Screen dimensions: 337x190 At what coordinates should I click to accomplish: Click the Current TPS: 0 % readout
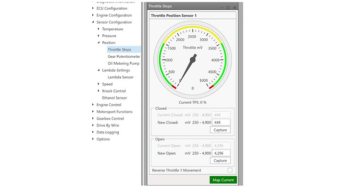192,102
